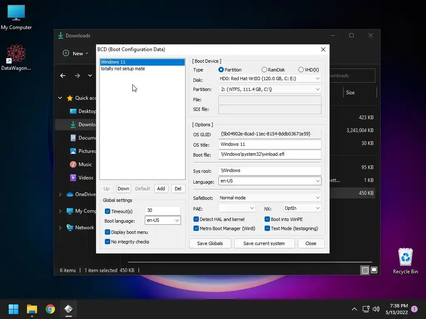The height and width of the screenshot is (319, 426).
Task: Open File Explorer from taskbar
Action: tap(32, 309)
